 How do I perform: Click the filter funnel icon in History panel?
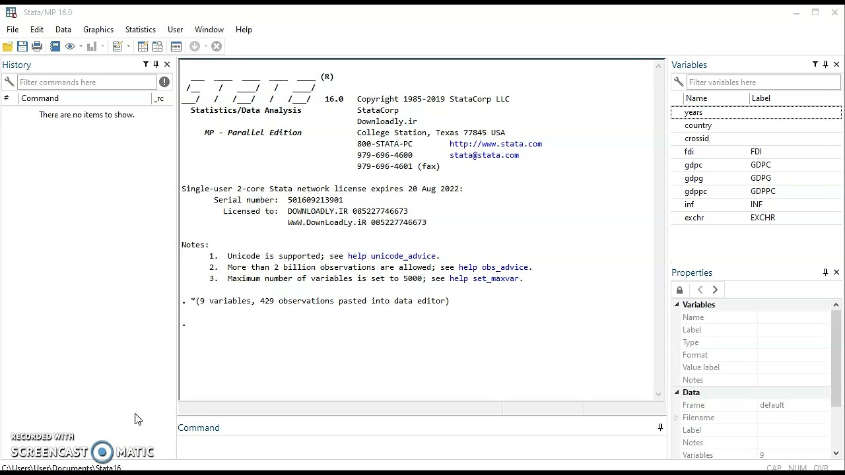tap(146, 65)
